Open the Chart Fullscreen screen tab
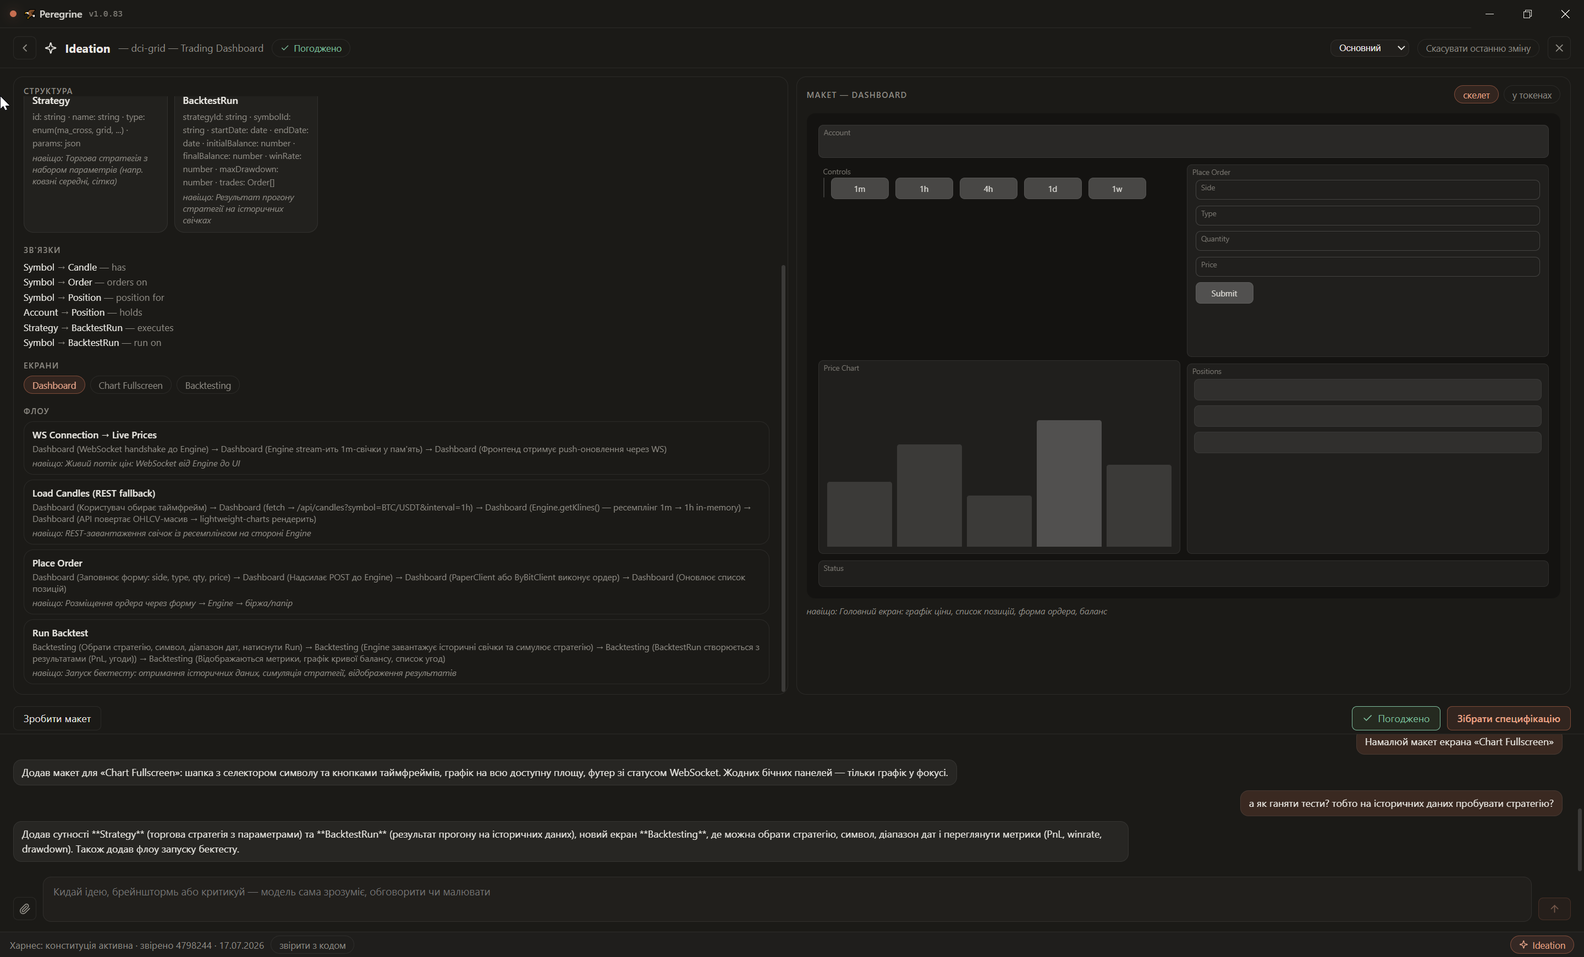This screenshot has height=957, width=1584. [130, 386]
